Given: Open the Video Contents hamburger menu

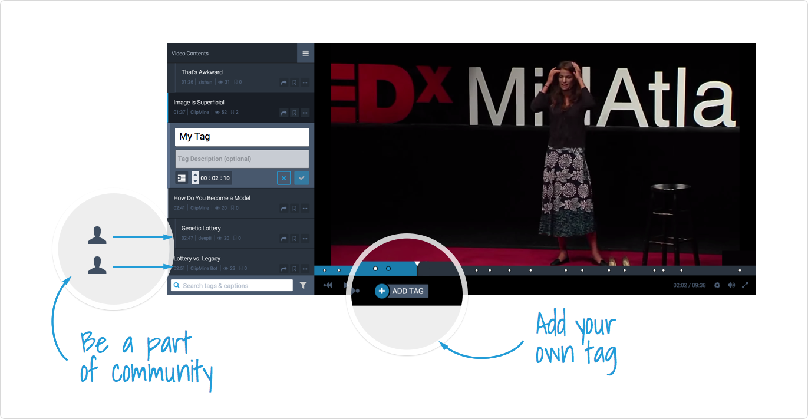Looking at the screenshot, I should [305, 53].
